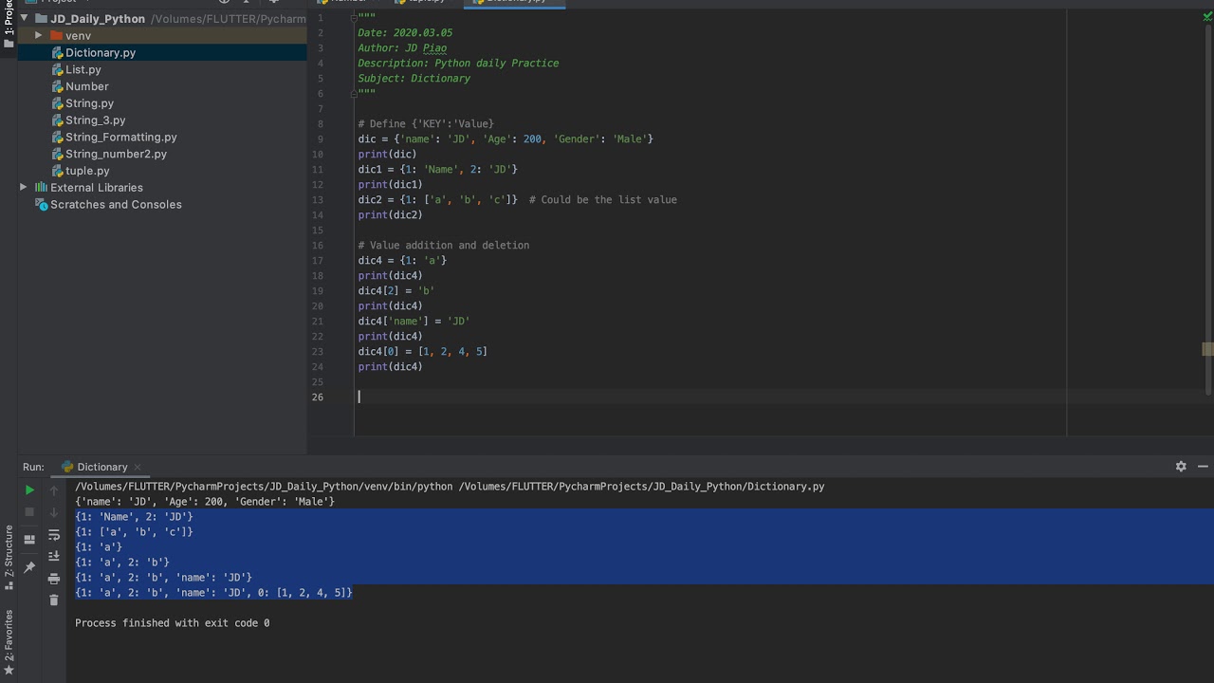Open String_Formatting.py from project tree

121,138
